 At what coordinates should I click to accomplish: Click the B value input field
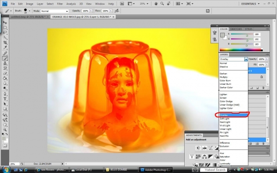click(x=257, y=44)
